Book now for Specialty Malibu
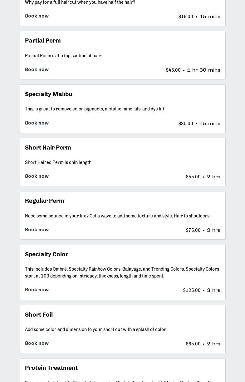The height and width of the screenshot is (382, 245). [x=37, y=123]
